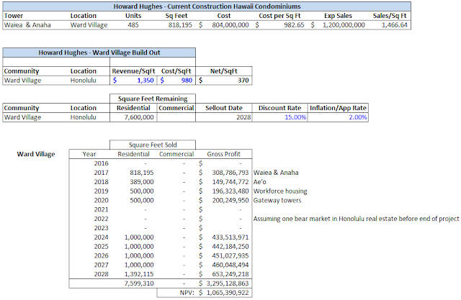Select 2028 residential value 1,392,115
The image size is (461, 300).
pyautogui.click(x=139, y=274)
